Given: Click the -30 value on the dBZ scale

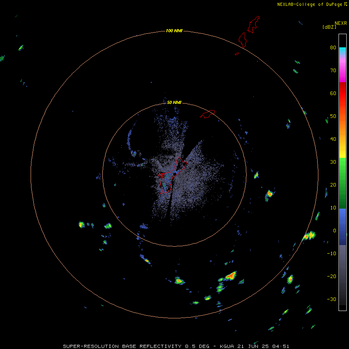Looking at the screenshot, I should 332,299.
